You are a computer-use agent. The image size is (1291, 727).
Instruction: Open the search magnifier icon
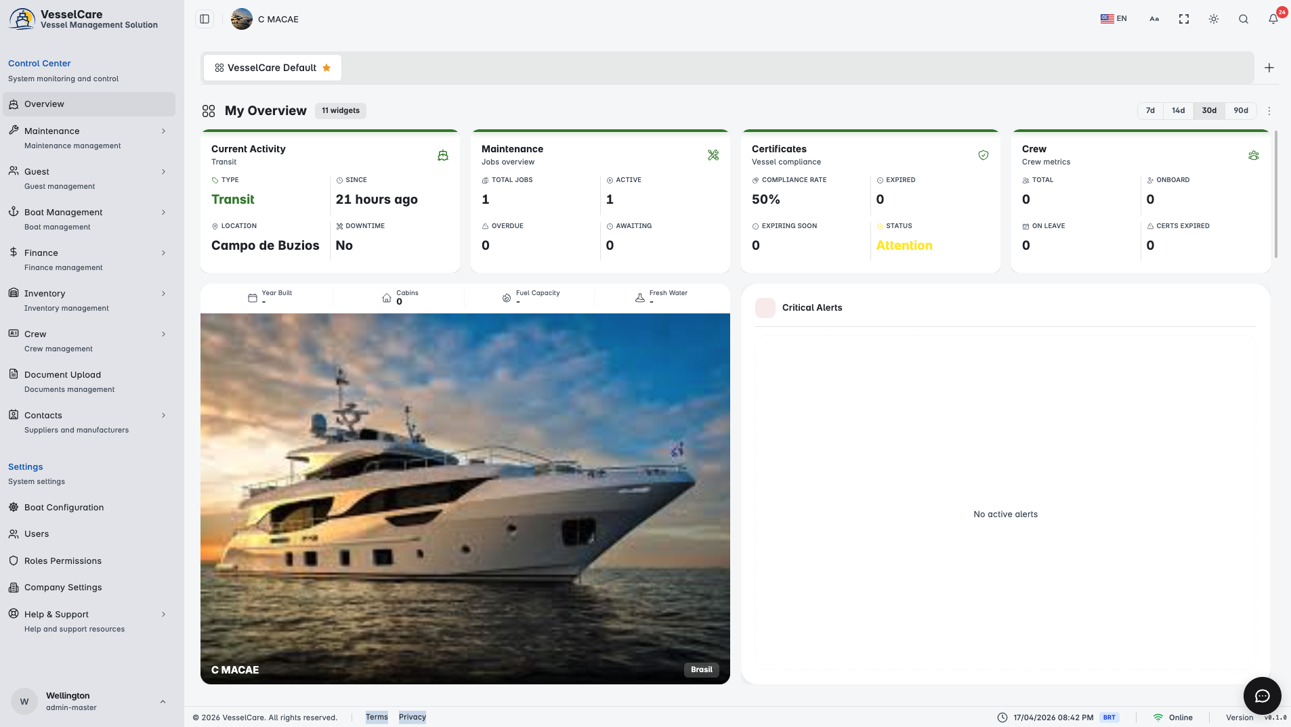coord(1244,19)
